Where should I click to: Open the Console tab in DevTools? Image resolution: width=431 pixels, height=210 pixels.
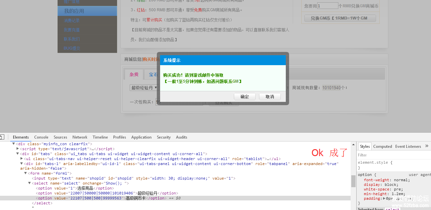point(41,137)
